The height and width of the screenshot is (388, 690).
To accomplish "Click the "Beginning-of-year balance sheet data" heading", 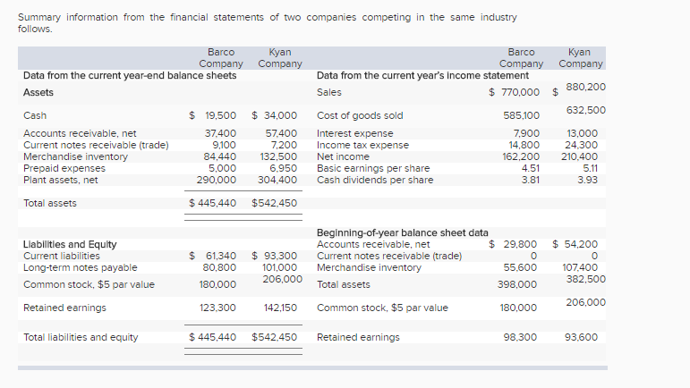I will pos(403,232).
